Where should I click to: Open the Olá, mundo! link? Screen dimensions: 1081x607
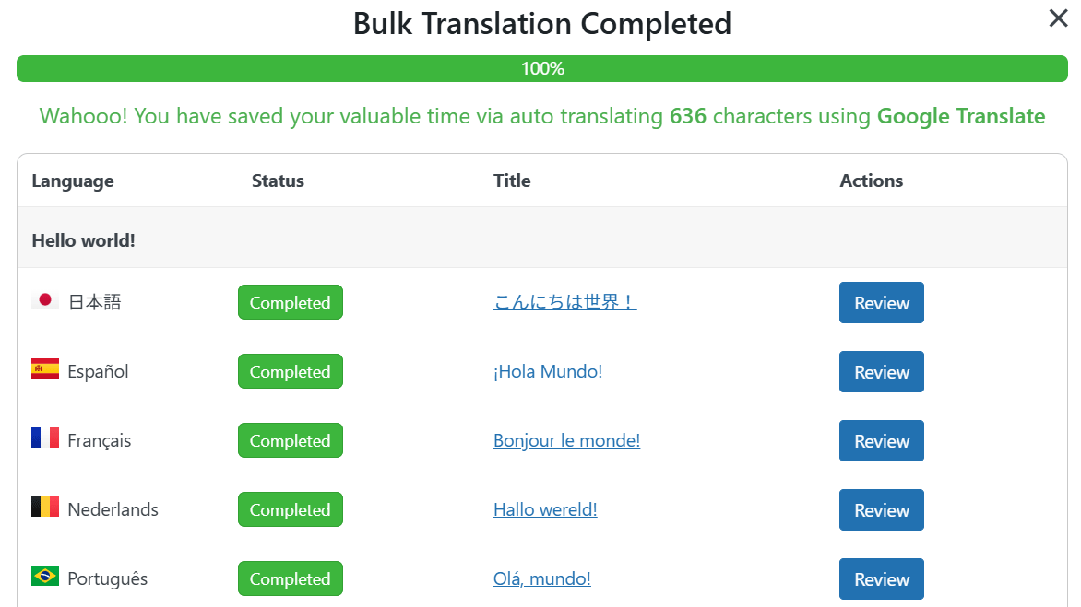point(541,579)
